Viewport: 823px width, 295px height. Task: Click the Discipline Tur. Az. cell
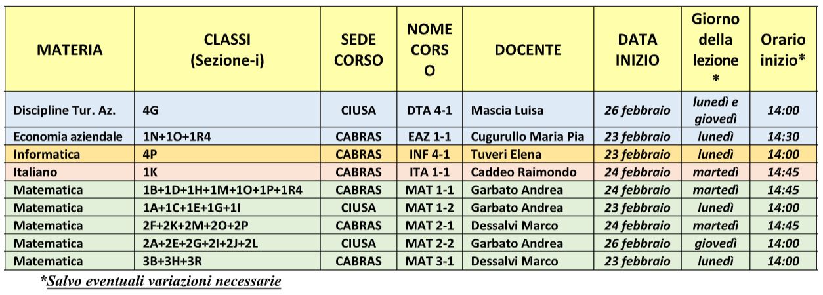coord(70,110)
